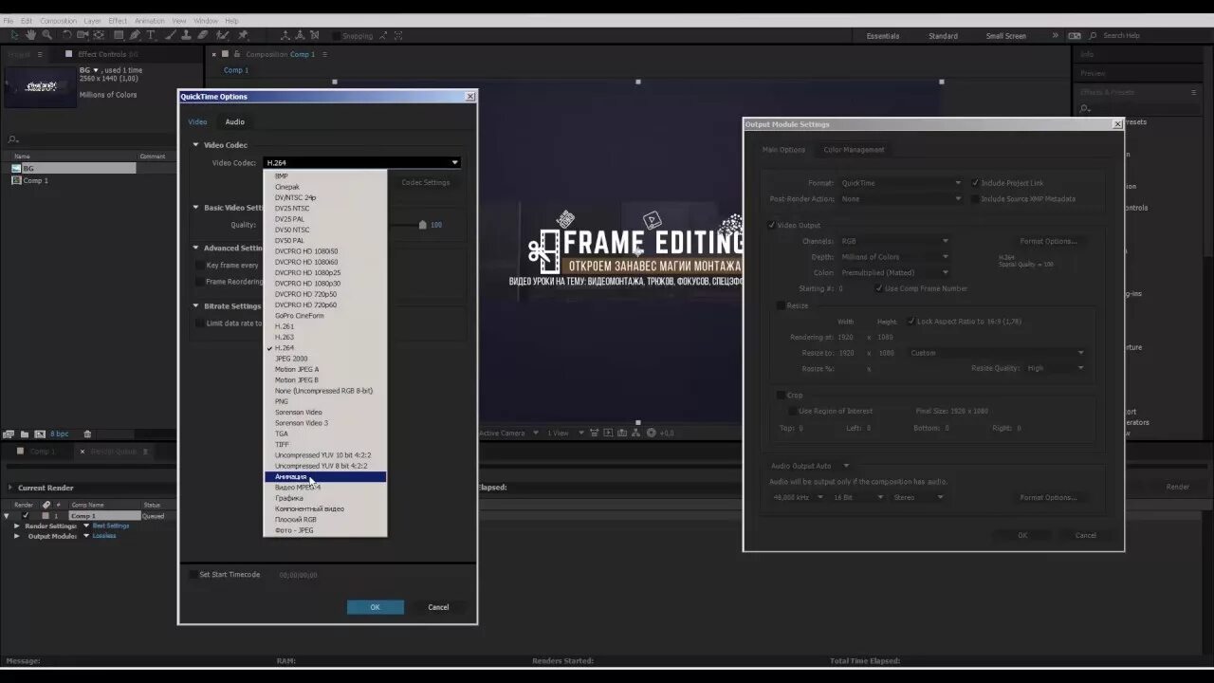This screenshot has height=683, width=1214.
Task: Click Lossless output module link
Action: coord(104,536)
